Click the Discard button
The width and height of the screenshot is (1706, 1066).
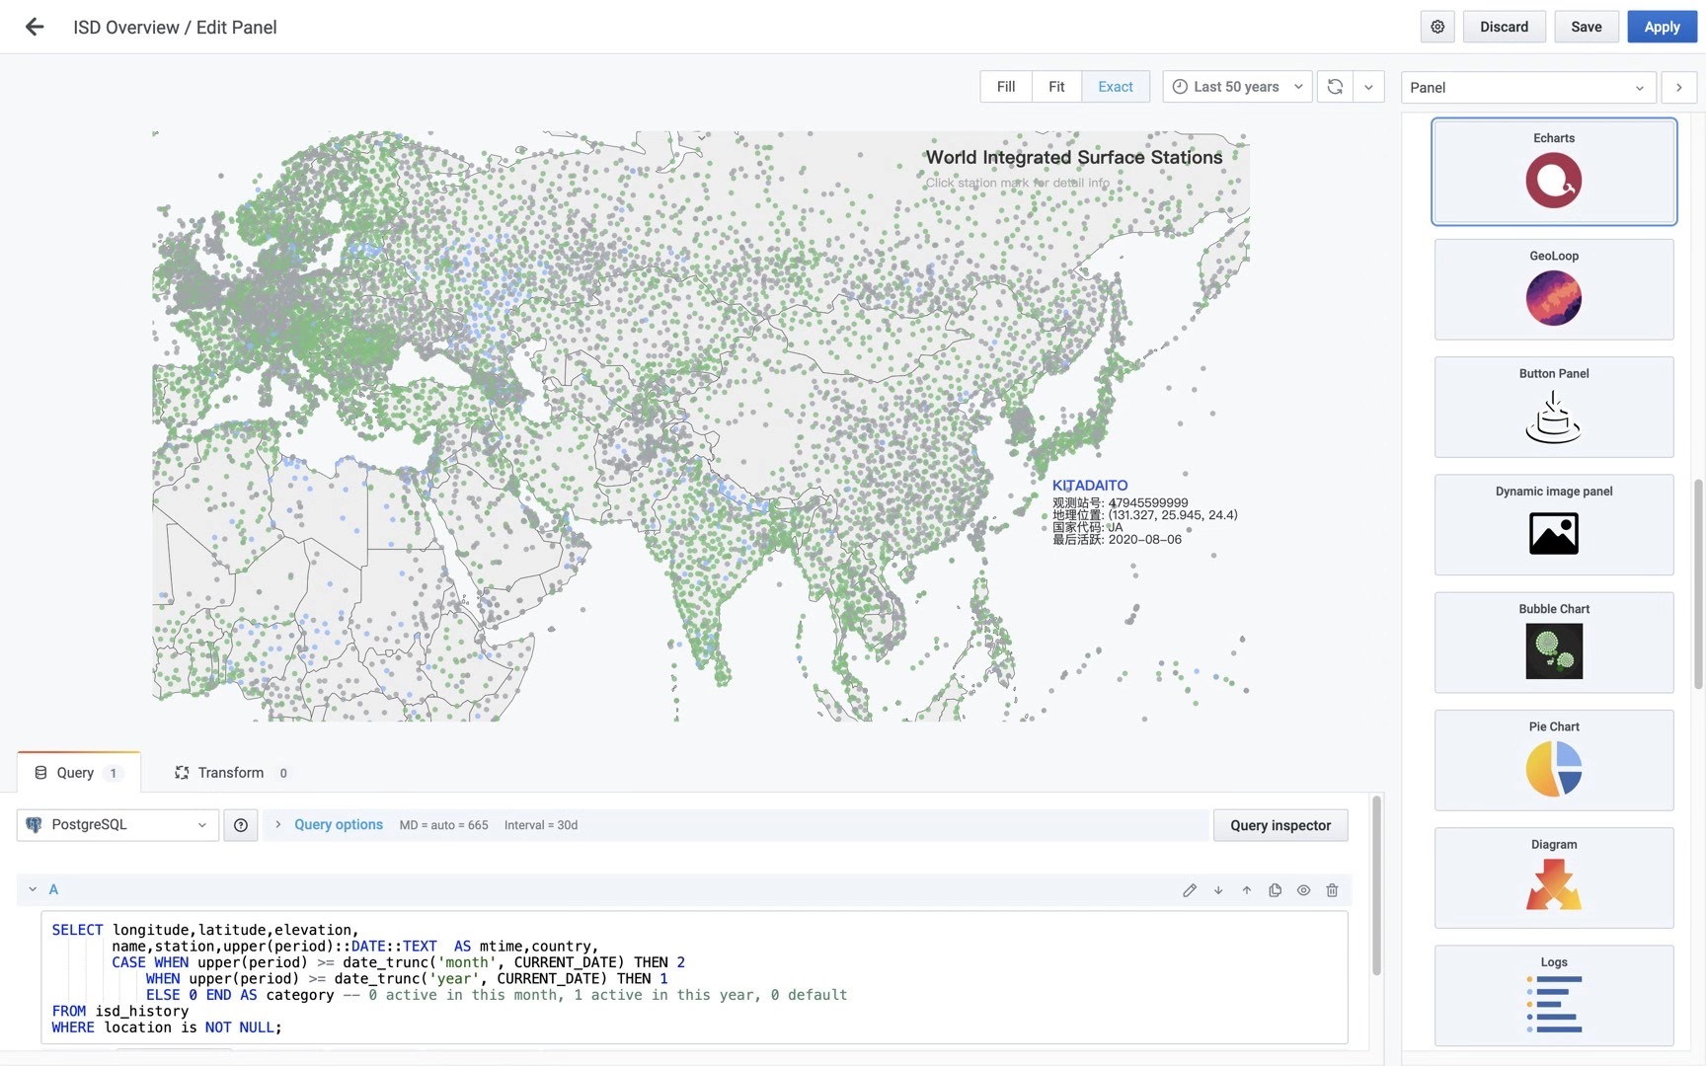tap(1504, 27)
